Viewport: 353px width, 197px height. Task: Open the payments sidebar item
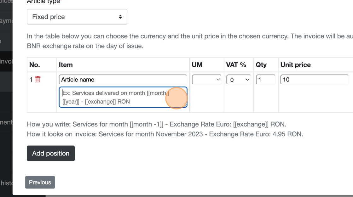(6, 21)
